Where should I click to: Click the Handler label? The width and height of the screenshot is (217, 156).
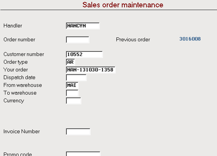[13, 26]
